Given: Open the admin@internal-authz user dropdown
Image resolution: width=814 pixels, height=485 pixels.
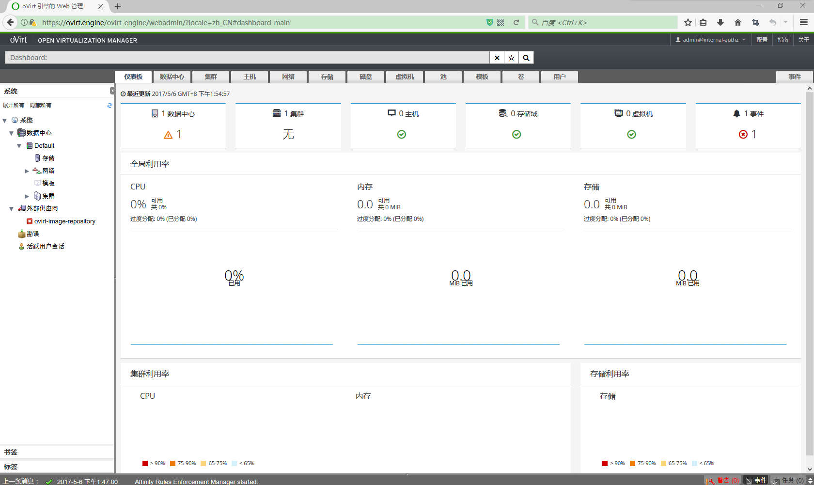Looking at the screenshot, I should click(x=711, y=40).
